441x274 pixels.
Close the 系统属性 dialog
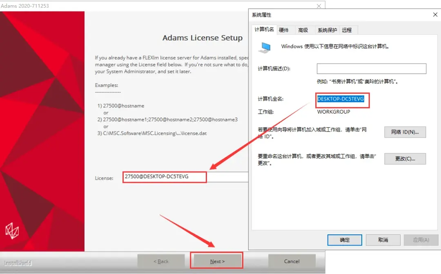tap(435, 15)
